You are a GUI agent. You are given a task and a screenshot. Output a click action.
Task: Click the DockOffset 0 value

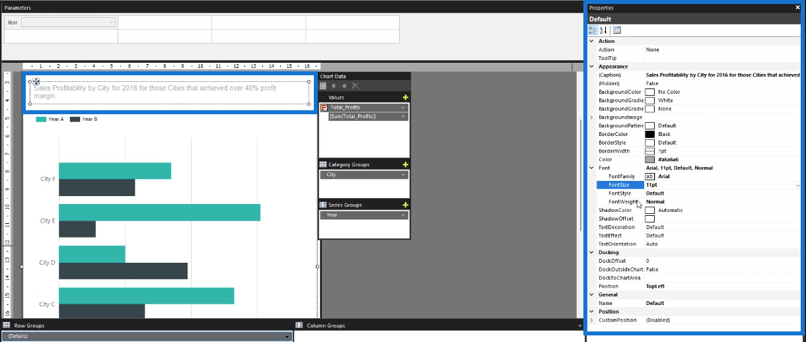[x=647, y=261]
